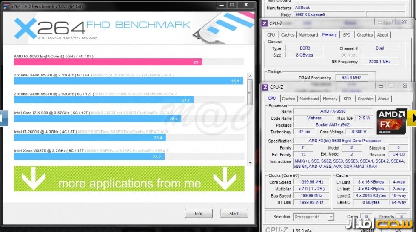Click the i7-2600K result bar showing 23.4
The width and height of the screenshot is (416, 232).
point(90,137)
